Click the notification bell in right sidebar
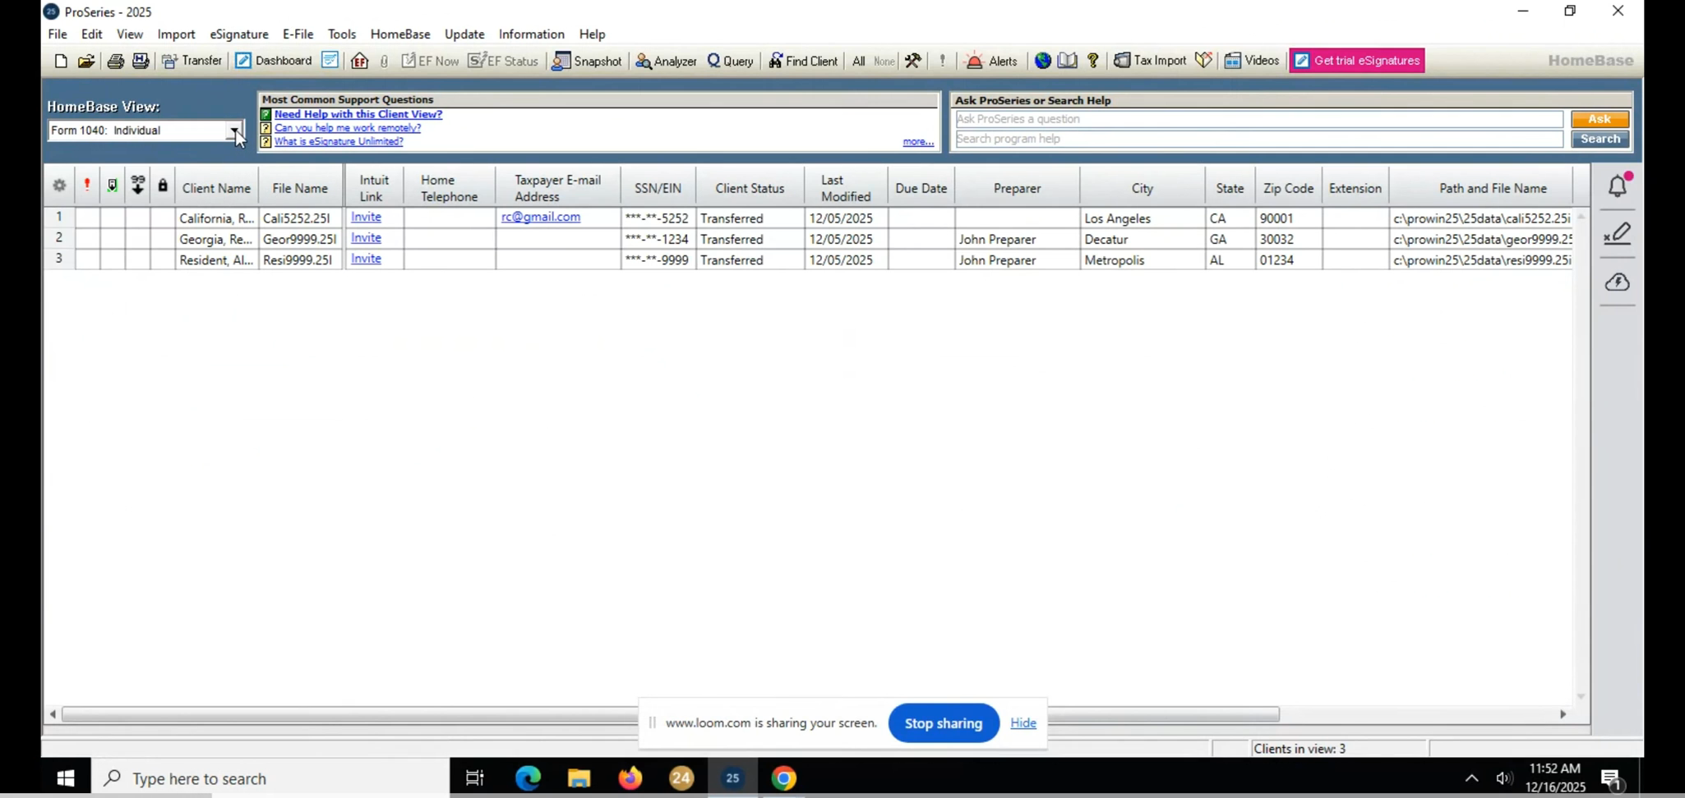 (1617, 186)
